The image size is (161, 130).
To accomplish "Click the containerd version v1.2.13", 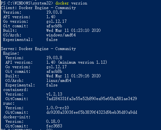I will click(54, 94).
